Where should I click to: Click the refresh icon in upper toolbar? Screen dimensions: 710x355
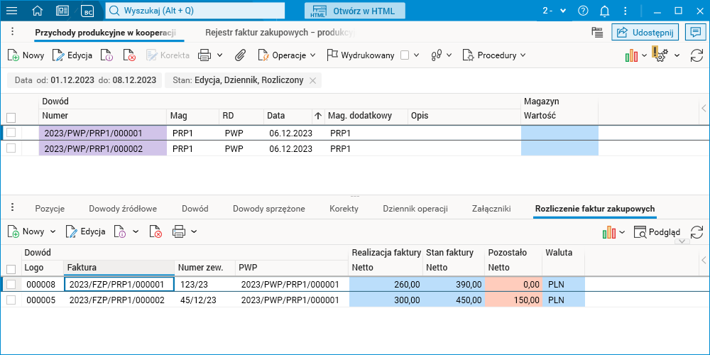click(x=697, y=55)
